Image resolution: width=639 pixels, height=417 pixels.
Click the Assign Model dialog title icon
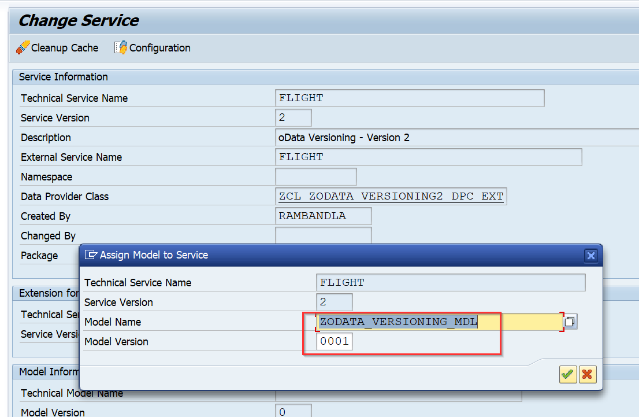coord(91,255)
